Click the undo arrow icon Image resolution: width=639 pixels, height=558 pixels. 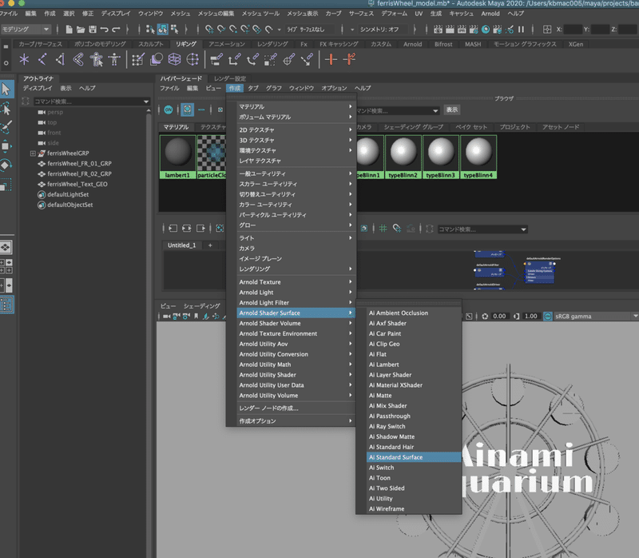pyautogui.click(x=105, y=30)
